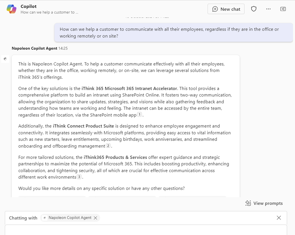Click the chat title under Copilot heading
The width and height of the screenshot is (295, 235).
[x=49, y=12]
